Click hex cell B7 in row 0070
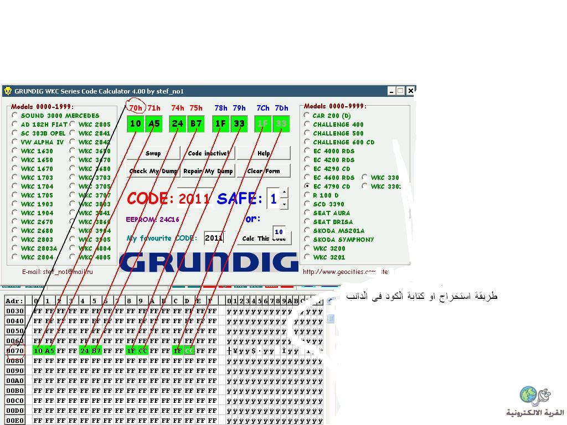567x425 pixels. [x=96, y=350]
